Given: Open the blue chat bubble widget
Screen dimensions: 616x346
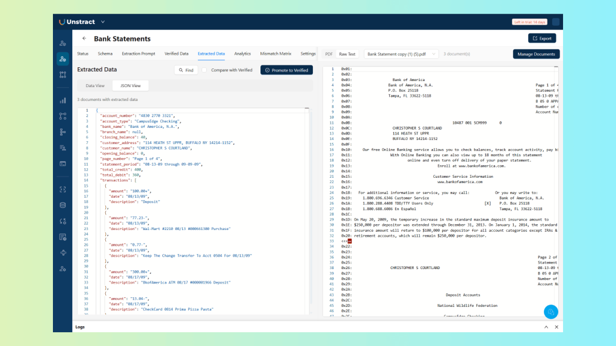Looking at the screenshot, I should (550, 312).
